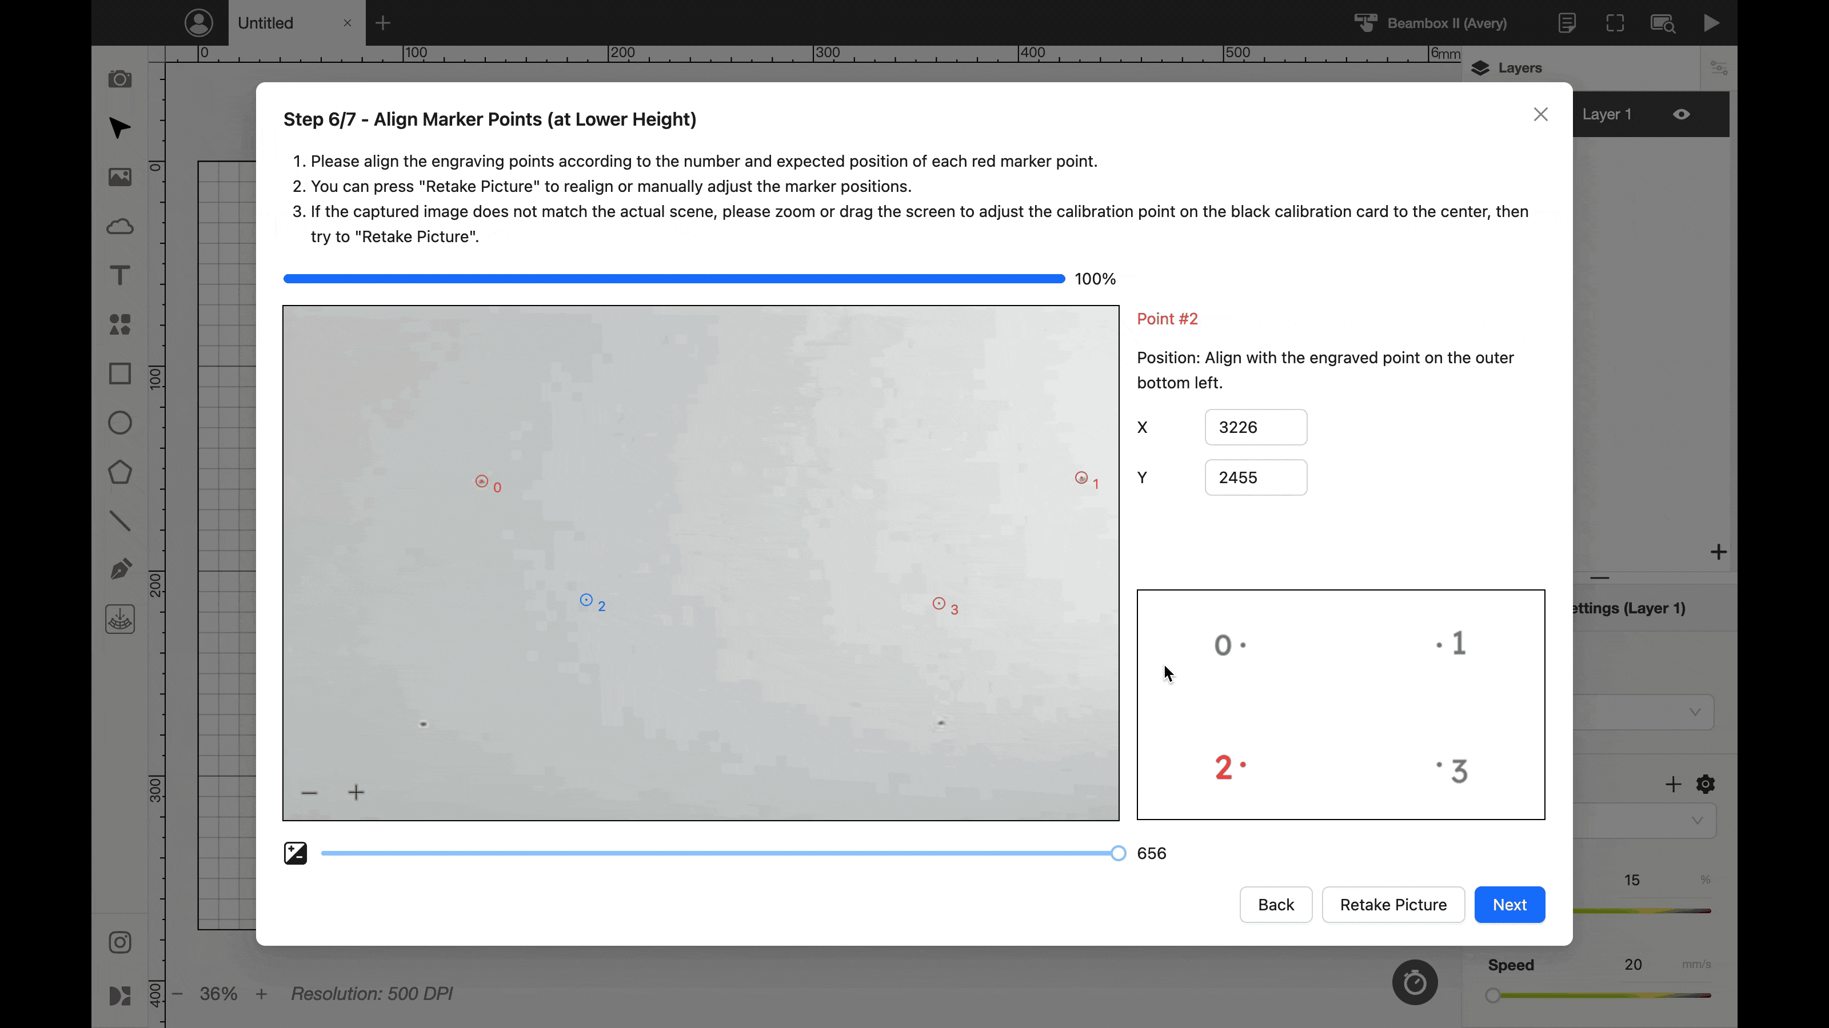
Task: Click the blue Next button
Action: pos(1509,905)
